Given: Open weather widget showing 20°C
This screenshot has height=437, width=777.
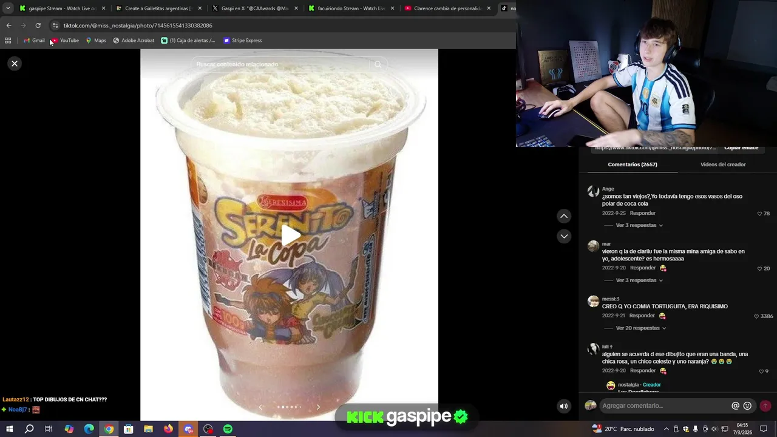Looking at the screenshot, I should pyautogui.click(x=624, y=429).
